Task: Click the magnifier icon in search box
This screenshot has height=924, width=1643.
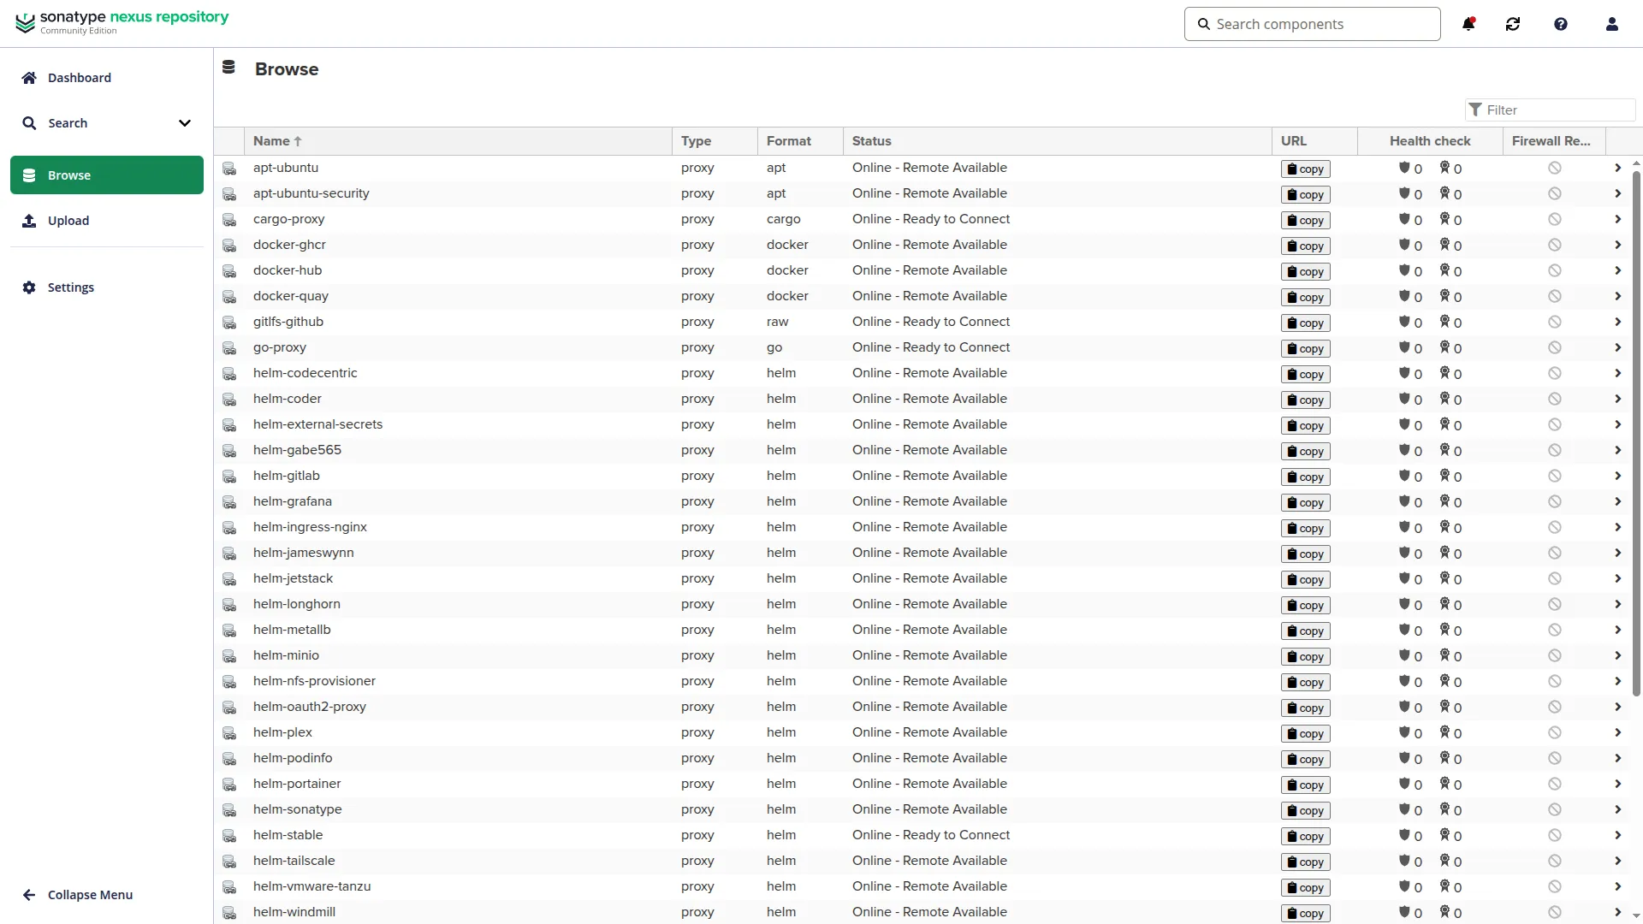Action: [x=1204, y=24]
